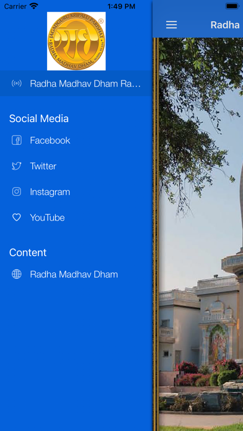
Task: Tap the 1:49 PM clock
Action: point(122,6)
